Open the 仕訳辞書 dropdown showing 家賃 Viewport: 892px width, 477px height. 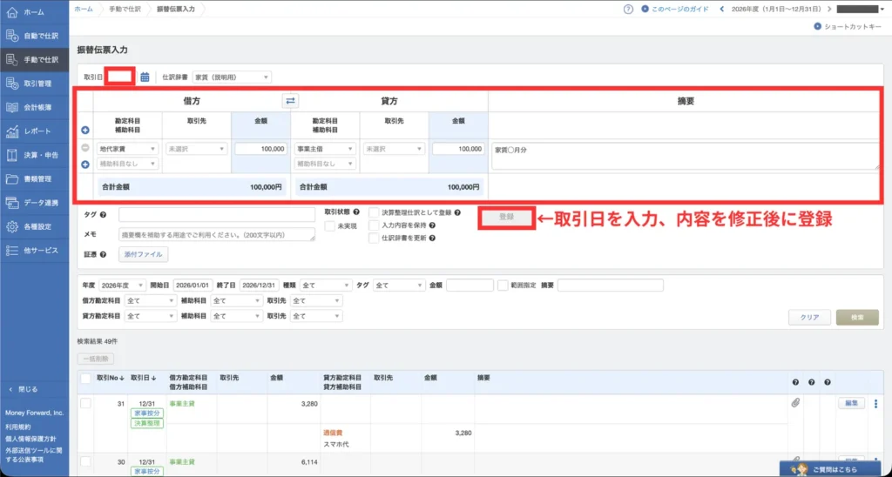[232, 77]
